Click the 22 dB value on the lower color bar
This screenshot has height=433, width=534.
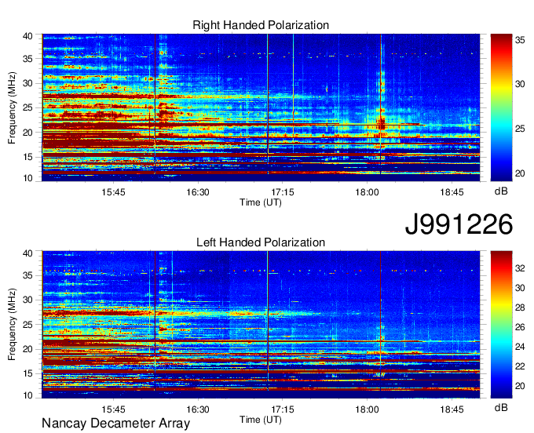point(520,366)
